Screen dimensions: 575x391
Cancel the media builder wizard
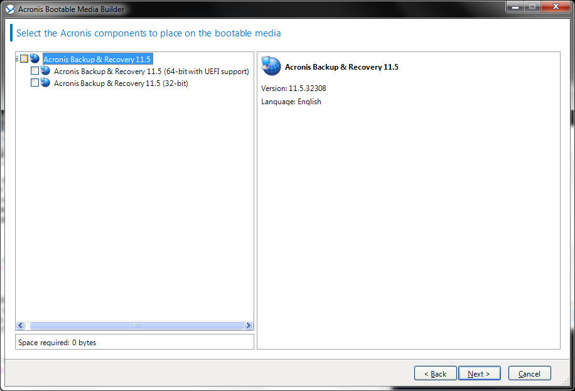[530, 373]
